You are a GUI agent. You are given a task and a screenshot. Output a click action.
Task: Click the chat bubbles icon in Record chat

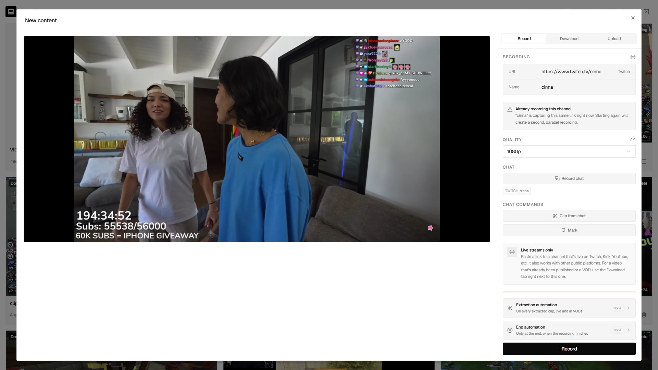[557, 178]
